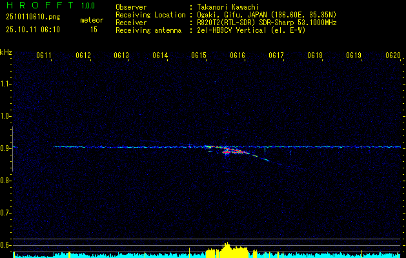Viewport: 406px width, 258px height.
Task: Click the 0619 time marker
Action: pos(354,55)
